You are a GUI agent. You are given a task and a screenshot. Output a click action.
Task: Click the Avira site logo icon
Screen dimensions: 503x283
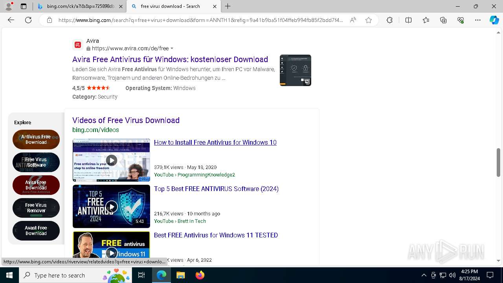pos(78,45)
